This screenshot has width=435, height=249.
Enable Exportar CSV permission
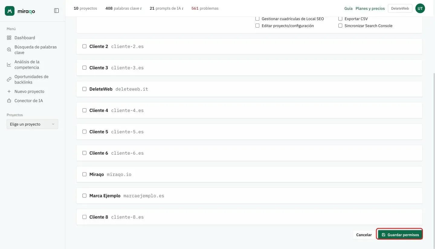point(340,18)
